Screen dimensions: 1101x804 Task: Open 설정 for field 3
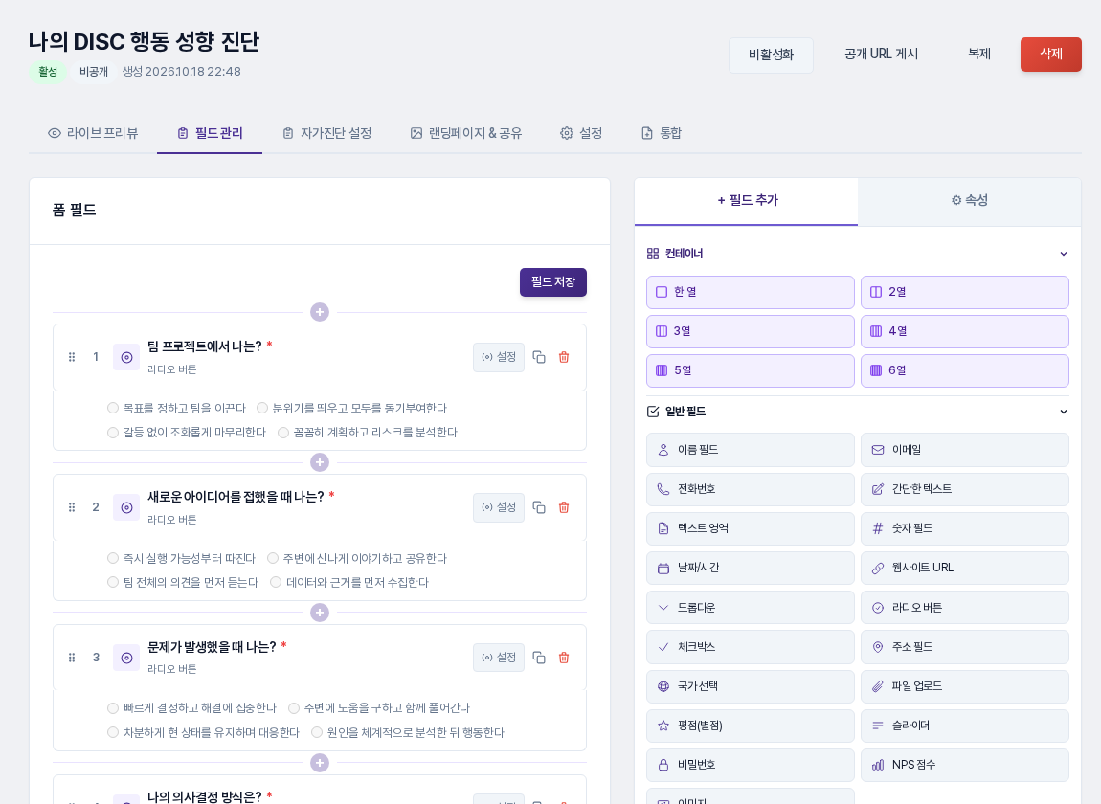click(x=499, y=658)
